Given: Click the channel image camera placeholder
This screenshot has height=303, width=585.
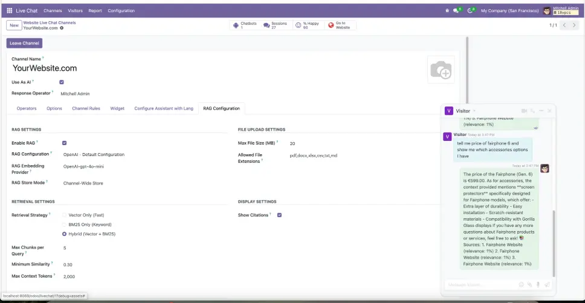Looking at the screenshot, I should click(441, 71).
